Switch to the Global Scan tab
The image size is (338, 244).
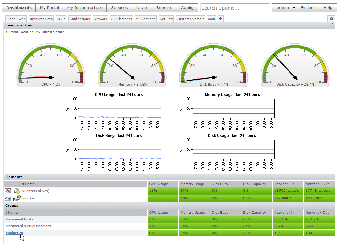point(16,19)
